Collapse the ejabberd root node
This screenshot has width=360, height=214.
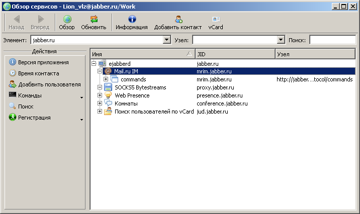94,63
